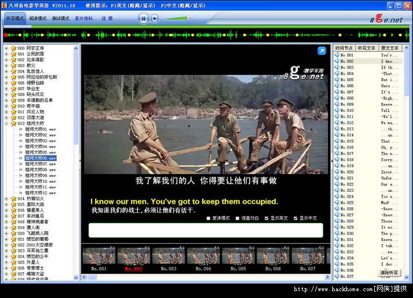Expand the 007 毕业生 tree node
The image size is (413, 298).
(x=6, y=89)
